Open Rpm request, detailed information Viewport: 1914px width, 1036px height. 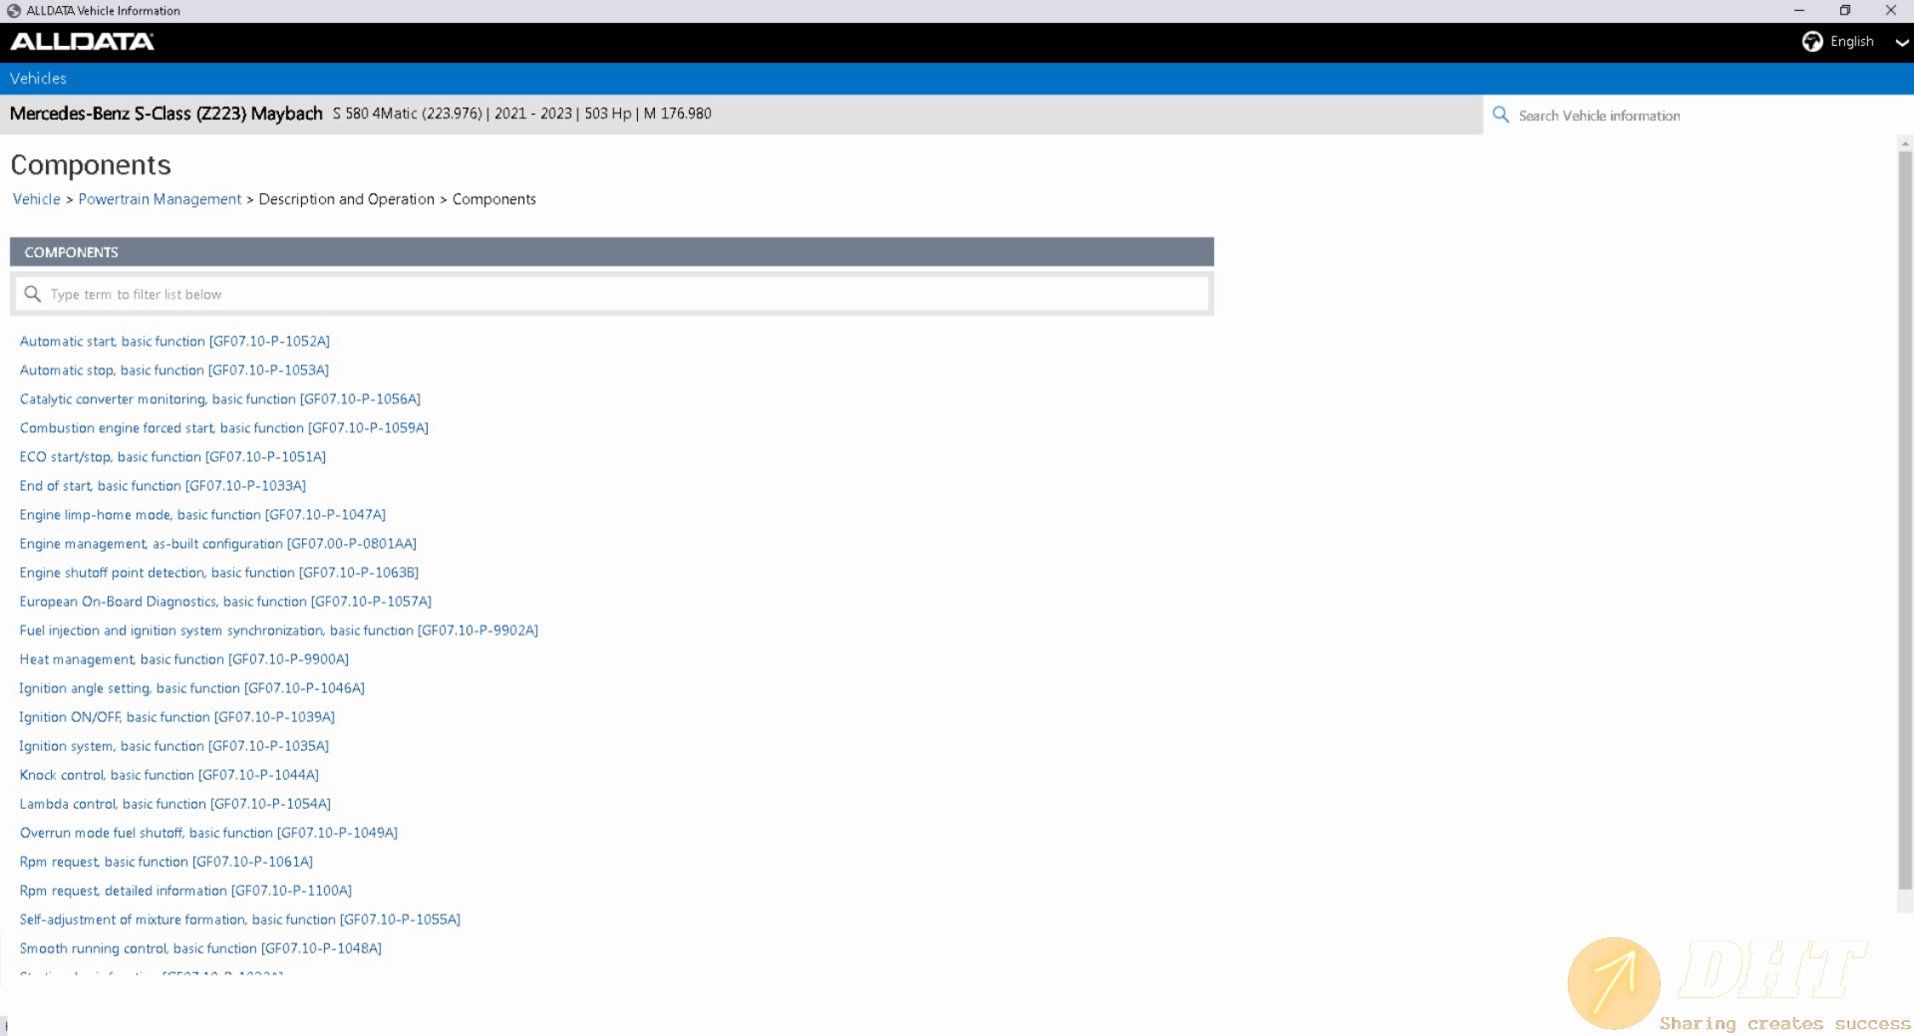coord(185,891)
